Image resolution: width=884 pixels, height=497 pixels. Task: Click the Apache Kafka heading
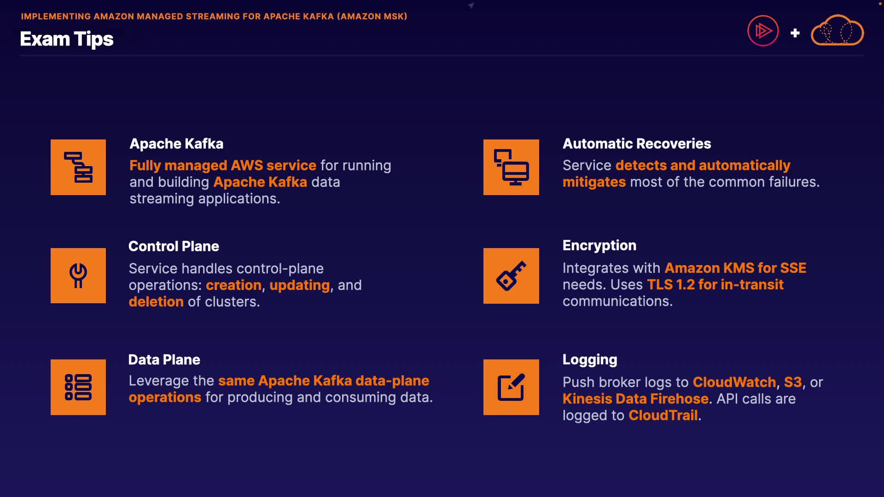pos(176,144)
